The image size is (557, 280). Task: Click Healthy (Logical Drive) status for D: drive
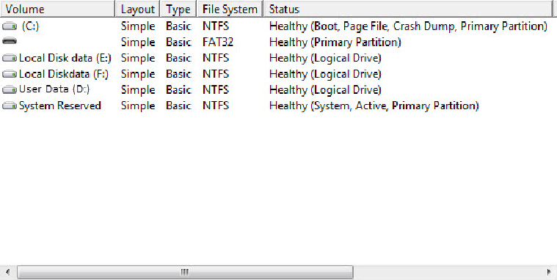pyautogui.click(x=325, y=89)
